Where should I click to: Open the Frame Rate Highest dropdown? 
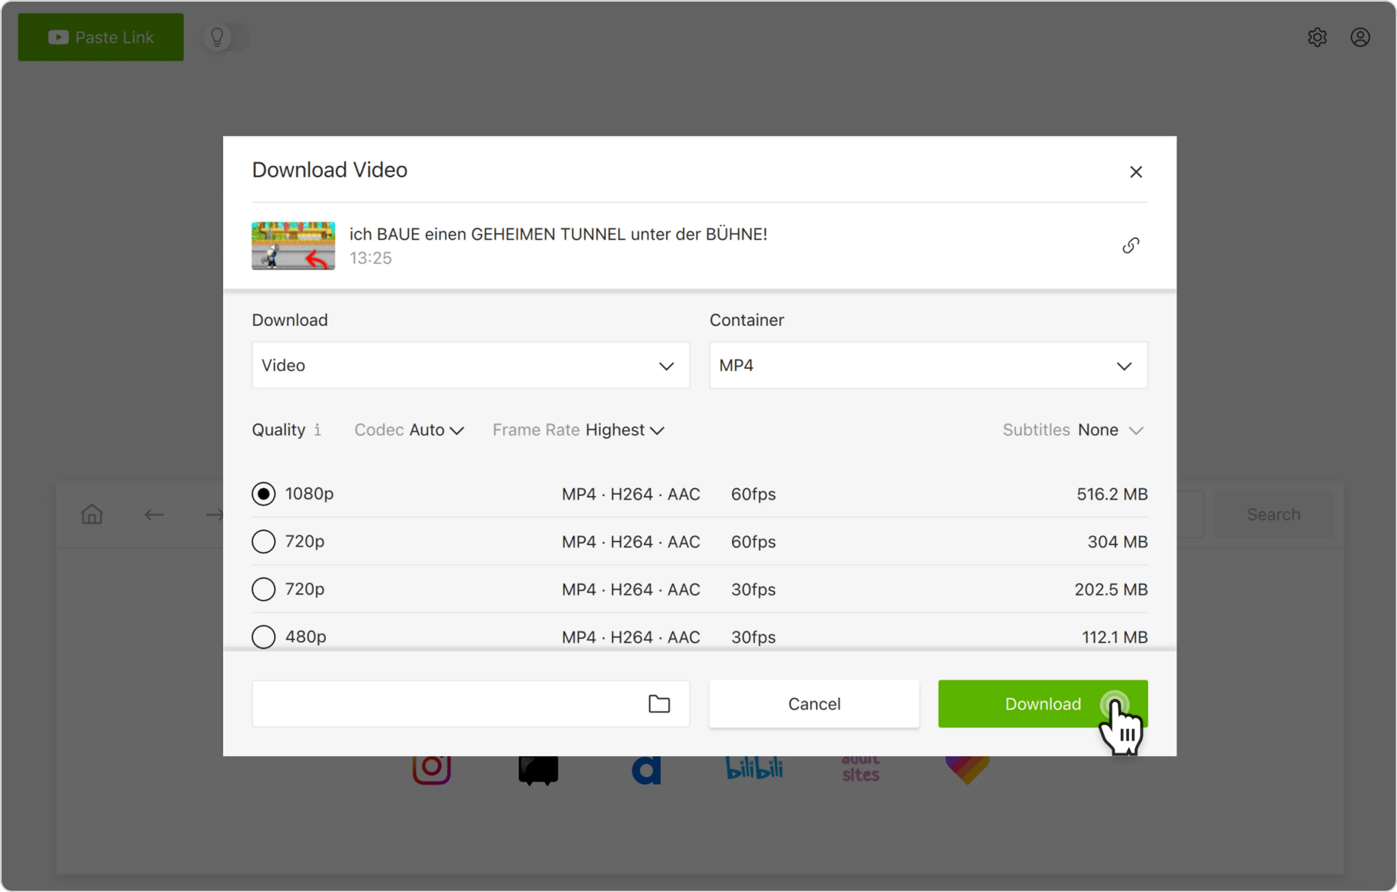(x=624, y=430)
